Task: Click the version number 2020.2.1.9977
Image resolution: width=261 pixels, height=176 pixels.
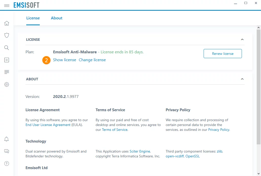Action: 66,97
